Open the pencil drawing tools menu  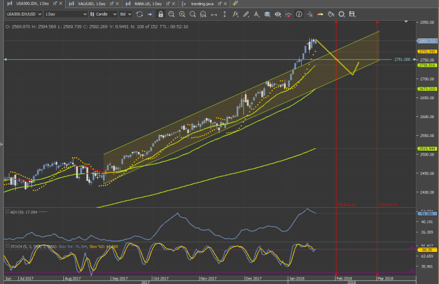(x=246, y=14)
